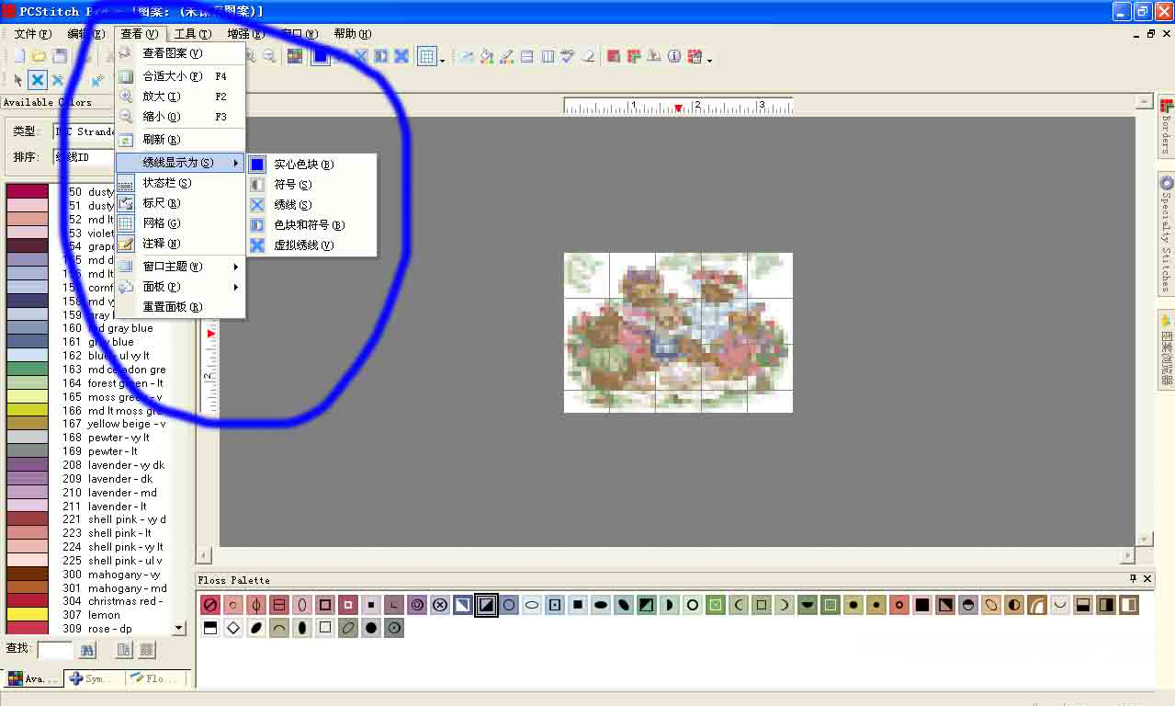Click the highlighter pen toolbar icon
The height and width of the screenshot is (706, 1175).
pyautogui.click(x=505, y=56)
